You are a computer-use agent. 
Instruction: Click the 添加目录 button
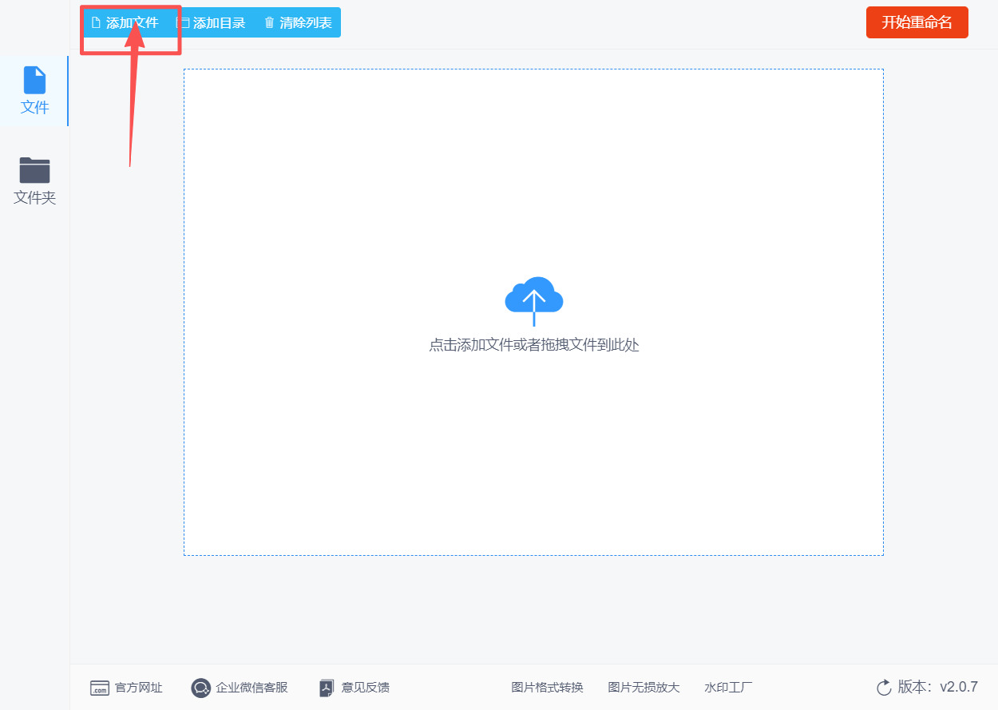tap(211, 22)
